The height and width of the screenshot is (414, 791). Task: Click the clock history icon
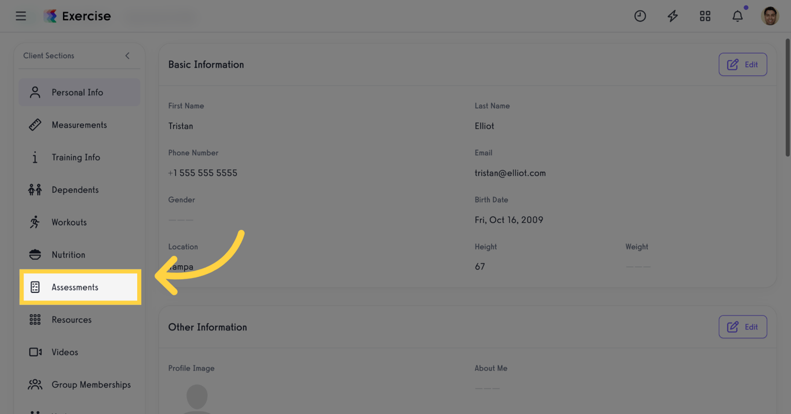tap(640, 16)
